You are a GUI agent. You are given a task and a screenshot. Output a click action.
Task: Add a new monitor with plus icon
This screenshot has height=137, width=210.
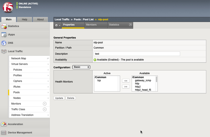(x=45, y=104)
